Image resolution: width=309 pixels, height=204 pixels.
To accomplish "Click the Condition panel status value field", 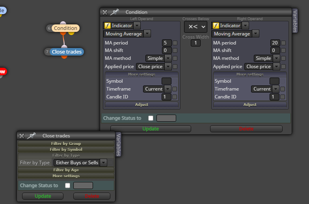I will pyautogui.click(x=166, y=118).
